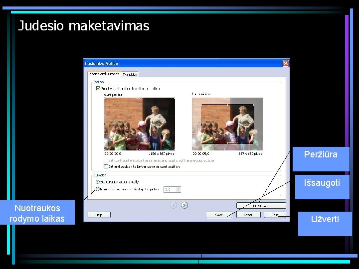The height and width of the screenshot is (269, 359).
Task: Click the Išsaugoti label box
Action: coord(322,187)
